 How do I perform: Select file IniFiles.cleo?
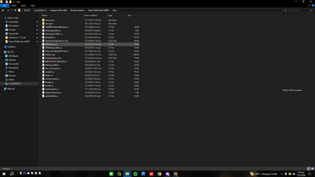tap(90, 55)
